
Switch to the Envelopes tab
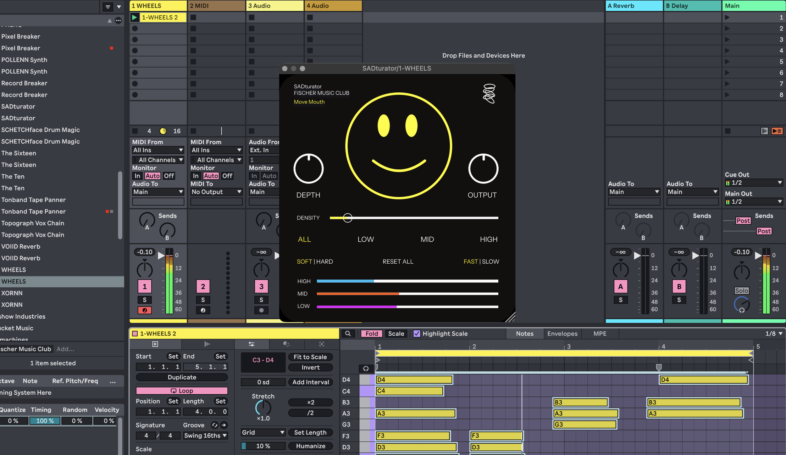click(562, 333)
